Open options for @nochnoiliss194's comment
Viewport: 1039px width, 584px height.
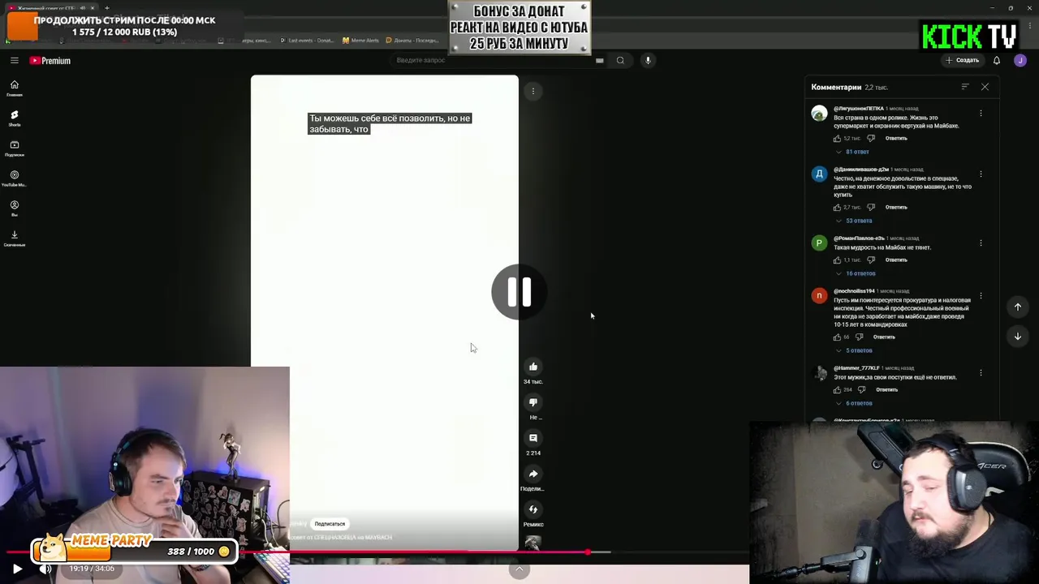click(981, 295)
